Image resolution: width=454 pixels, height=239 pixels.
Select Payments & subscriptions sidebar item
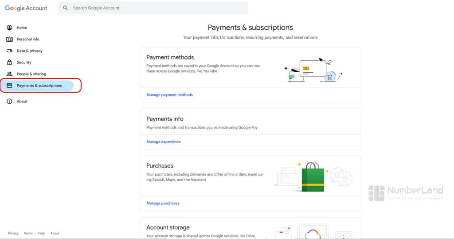coord(37,86)
